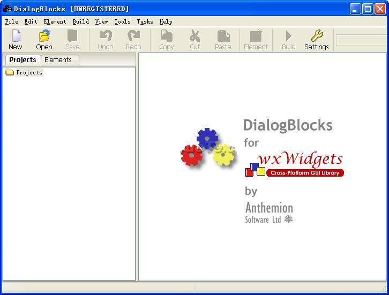
Task: Click the Cut scissors icon
Action: tap(194, 36)
